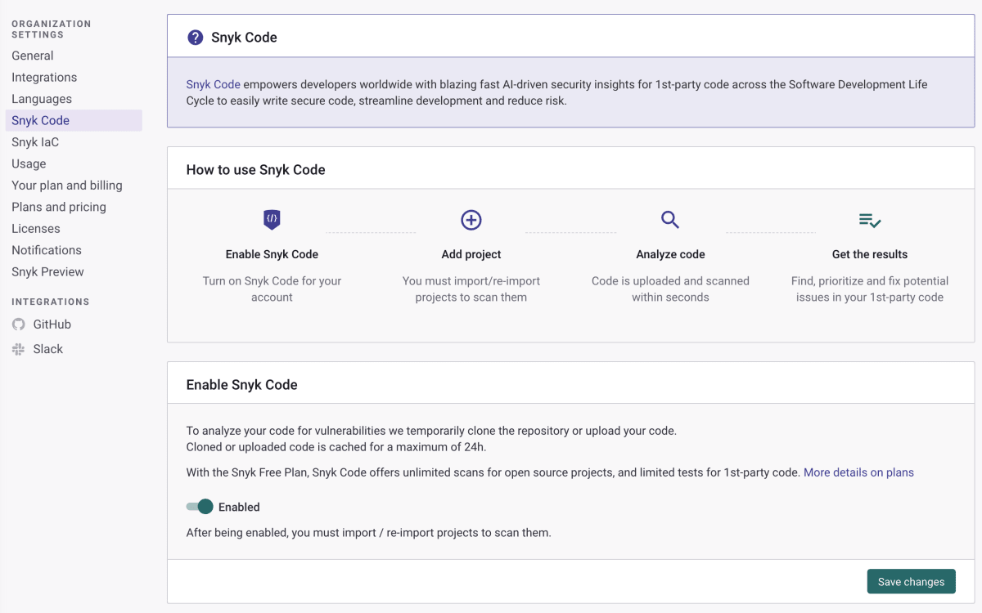Click the Analyze code step title
This screenshot has width=982, height=613.
point(670,254)
